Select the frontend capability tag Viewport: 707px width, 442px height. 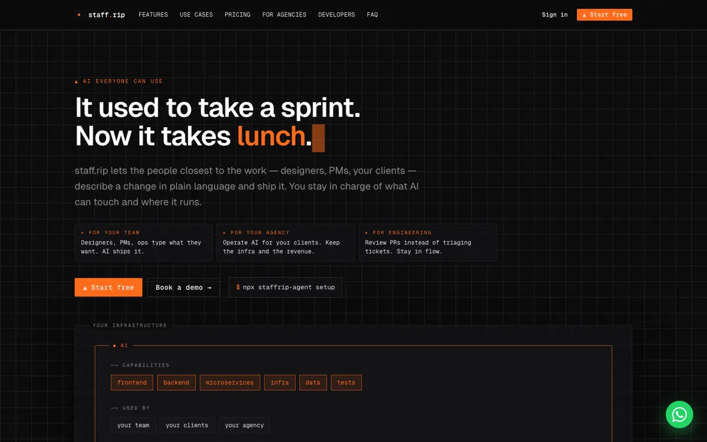pos(132,382)
